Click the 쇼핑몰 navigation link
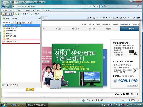 click(x=58, y=29)
